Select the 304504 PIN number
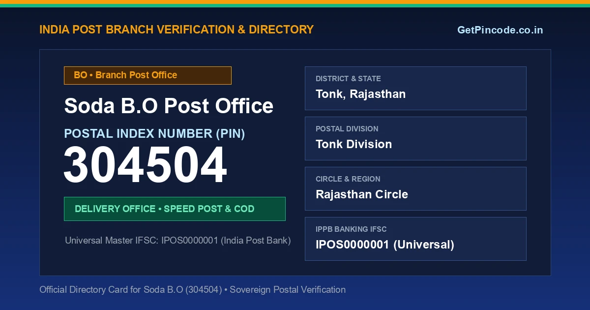 (x=146, y=165)
